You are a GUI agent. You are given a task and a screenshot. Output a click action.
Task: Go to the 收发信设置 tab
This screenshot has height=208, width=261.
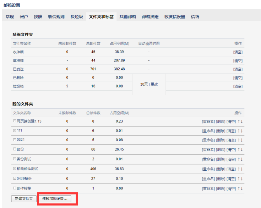point(175,17)
